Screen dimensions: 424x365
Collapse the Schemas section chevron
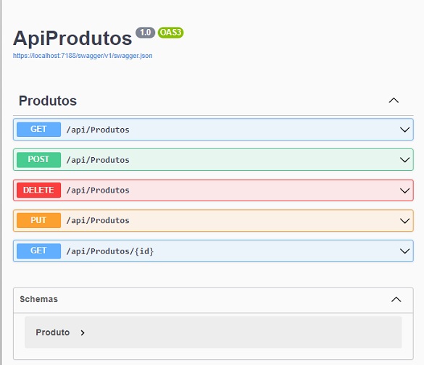click(396, 299)
